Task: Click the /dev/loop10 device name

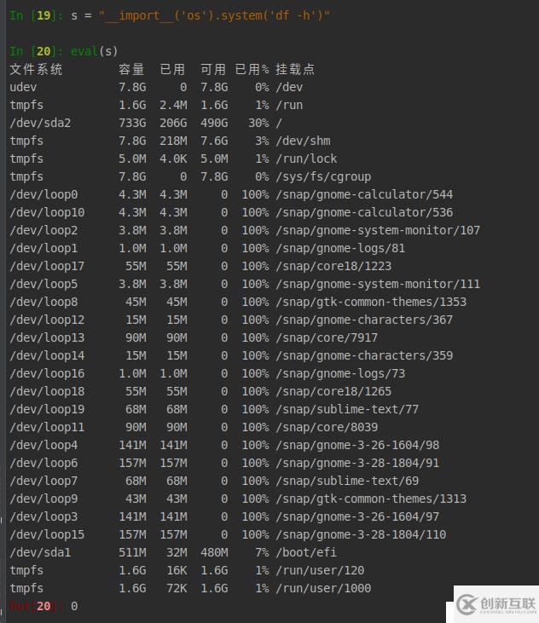Action: click(47, 212)
